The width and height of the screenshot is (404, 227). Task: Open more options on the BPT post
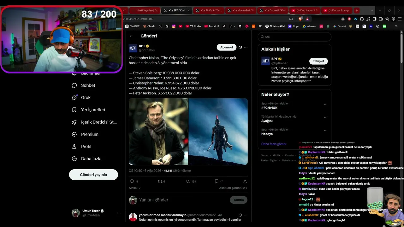pos(246,47)
